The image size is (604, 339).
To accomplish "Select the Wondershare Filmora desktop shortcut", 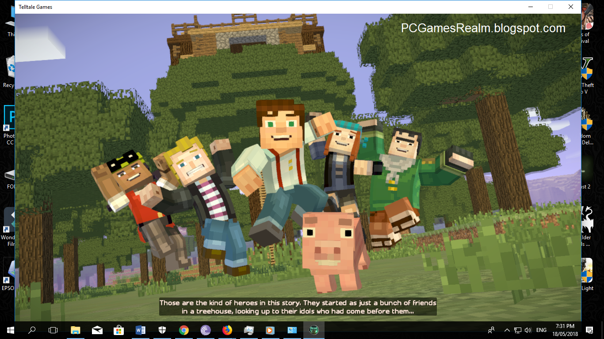I will point(9,227).
